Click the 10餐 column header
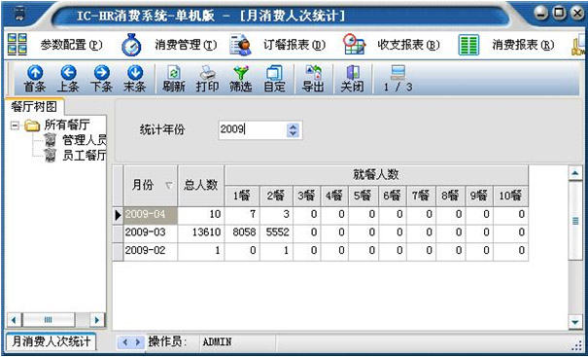588x357 pixels. tap(511, 196)
